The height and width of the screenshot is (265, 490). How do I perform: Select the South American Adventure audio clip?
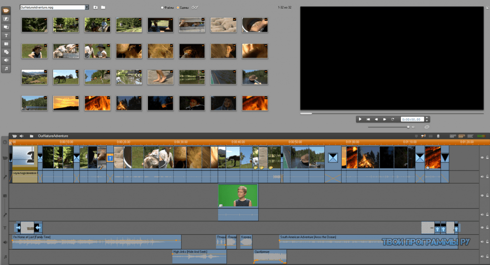click(x=369, y=242)
